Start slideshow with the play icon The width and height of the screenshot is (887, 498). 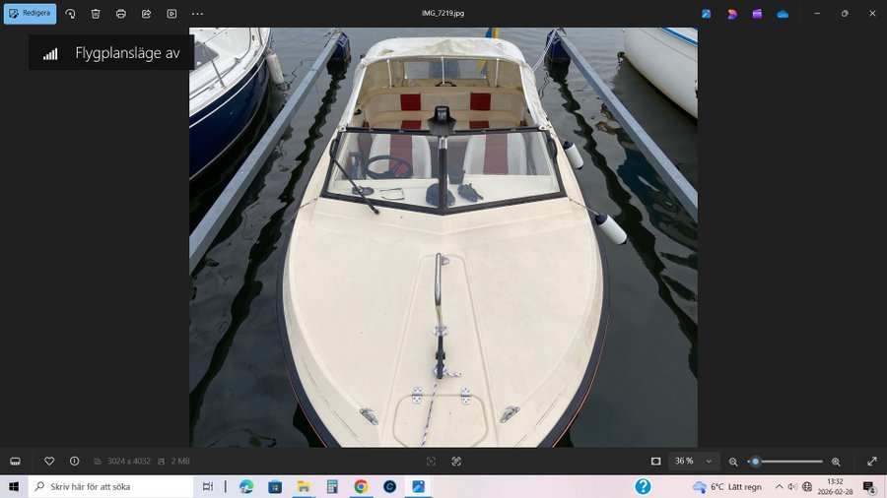pyautogui.click(x=171, y=14)
